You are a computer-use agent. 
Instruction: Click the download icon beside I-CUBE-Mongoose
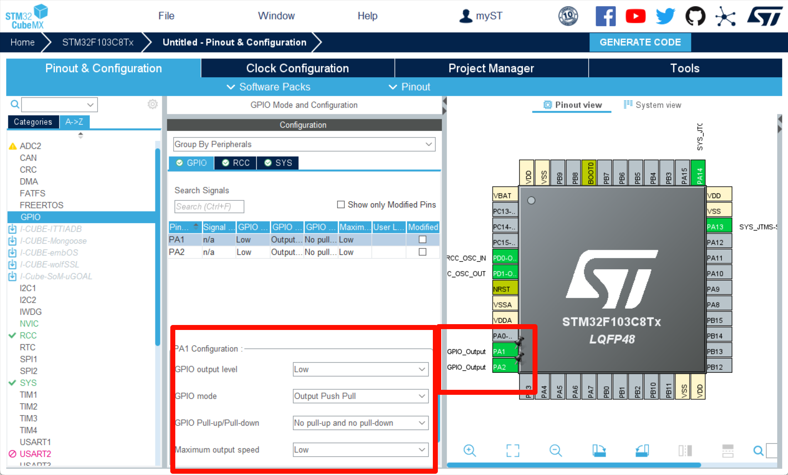pyautogui.click(x=12, y=241)
